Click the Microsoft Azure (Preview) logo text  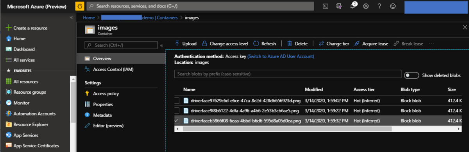coord(36,6)
